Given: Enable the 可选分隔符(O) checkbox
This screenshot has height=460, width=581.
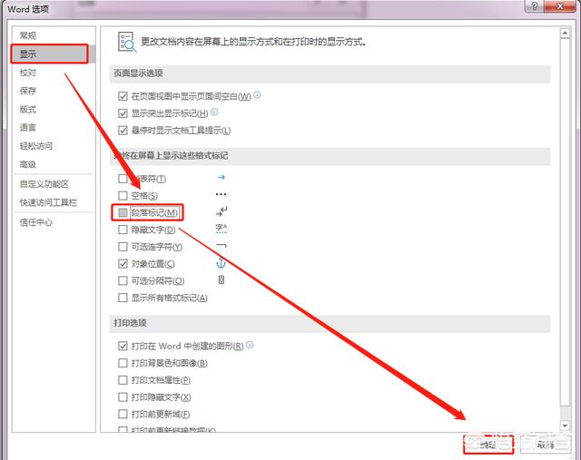Looking at the screenshot, I should [123, 280].
